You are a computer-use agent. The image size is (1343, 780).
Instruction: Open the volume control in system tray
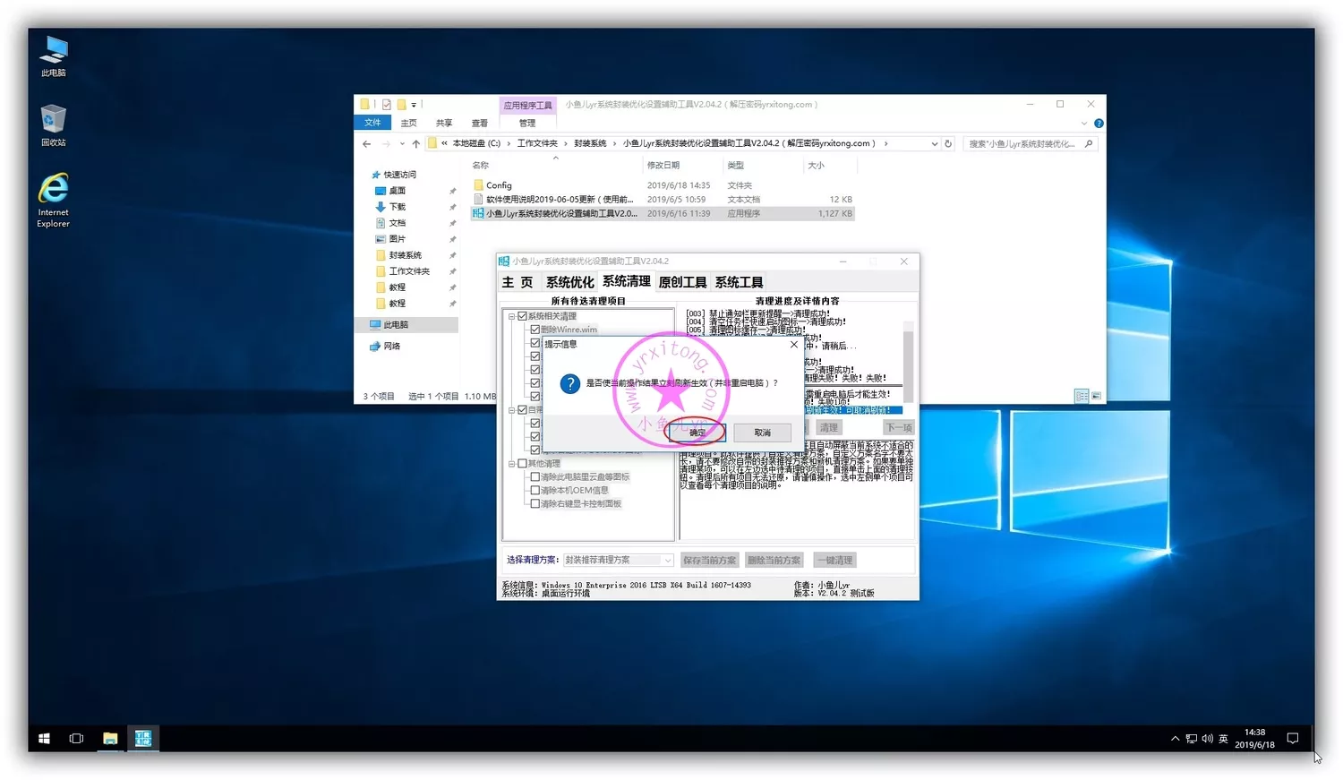[1207, 739]
